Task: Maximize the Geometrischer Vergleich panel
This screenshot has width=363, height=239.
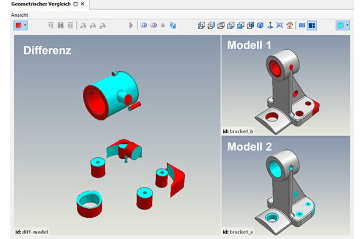Action: (x=76, y=4)
